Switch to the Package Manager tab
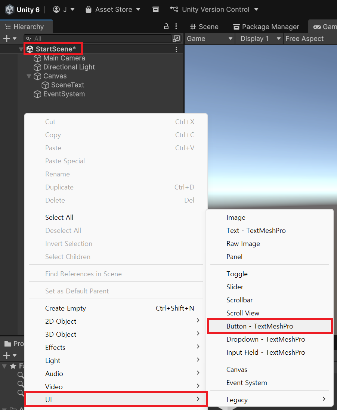 coord(266,27)
